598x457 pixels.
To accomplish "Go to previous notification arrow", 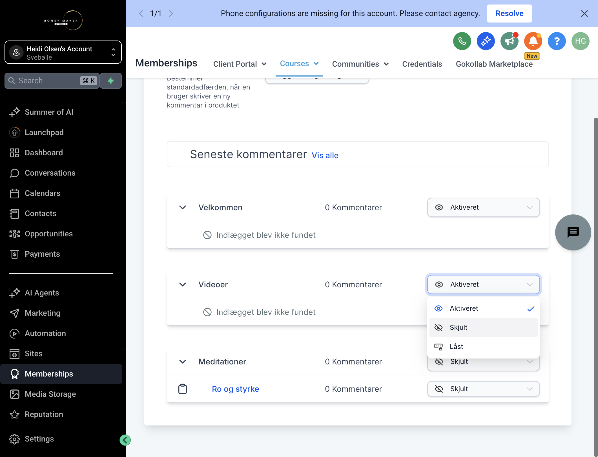I will coord(141,14).
